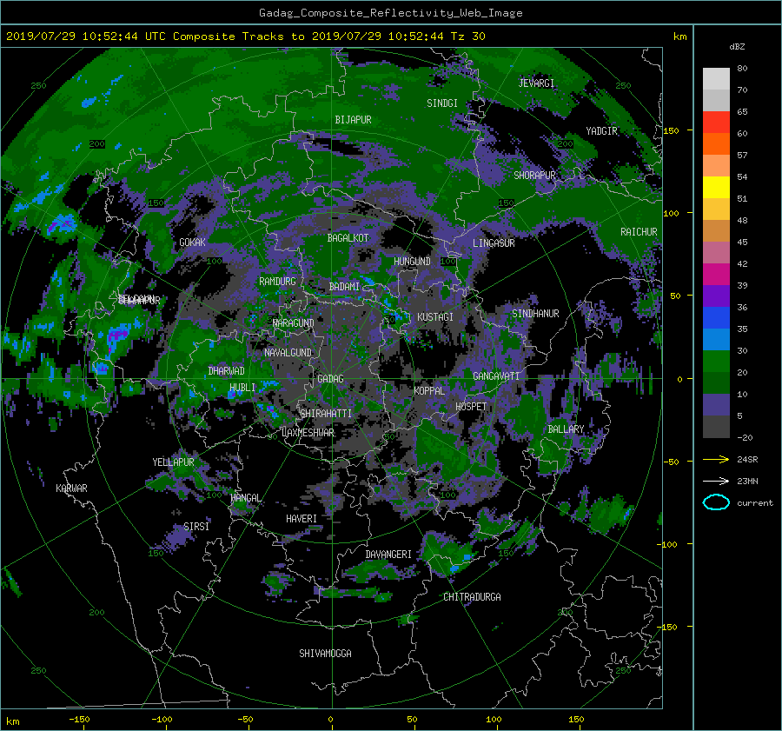Click the DHARWAD city label
Image resolution: width=782 pixels, height=731 pixels.
[x=226, y=371]
